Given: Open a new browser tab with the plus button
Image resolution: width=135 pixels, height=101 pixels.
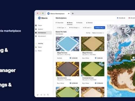Looking at the screenshot, I should [73, 13].
